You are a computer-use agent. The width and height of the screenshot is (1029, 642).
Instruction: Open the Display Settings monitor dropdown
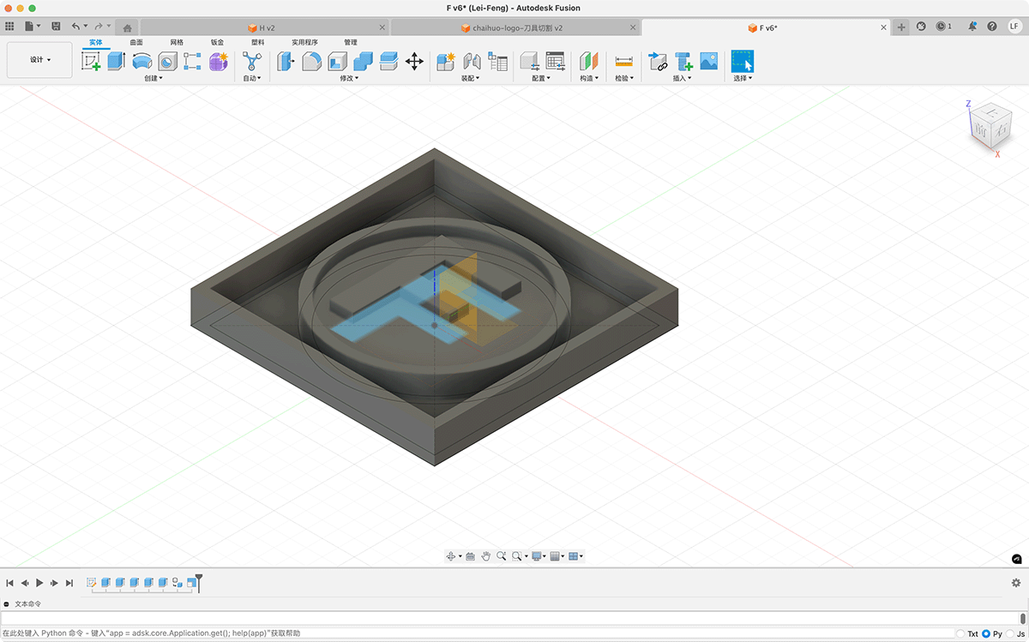tap(539, 556)
